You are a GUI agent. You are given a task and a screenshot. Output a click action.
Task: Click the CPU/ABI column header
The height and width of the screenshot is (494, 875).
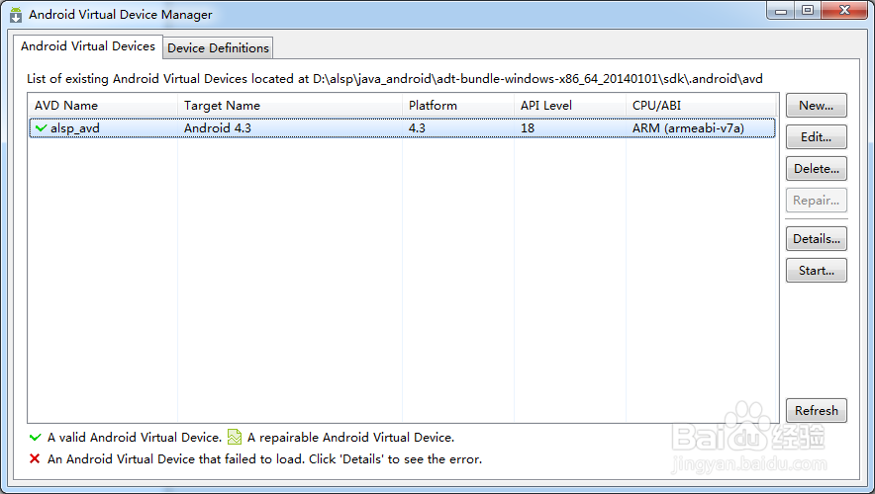point(701,106)
